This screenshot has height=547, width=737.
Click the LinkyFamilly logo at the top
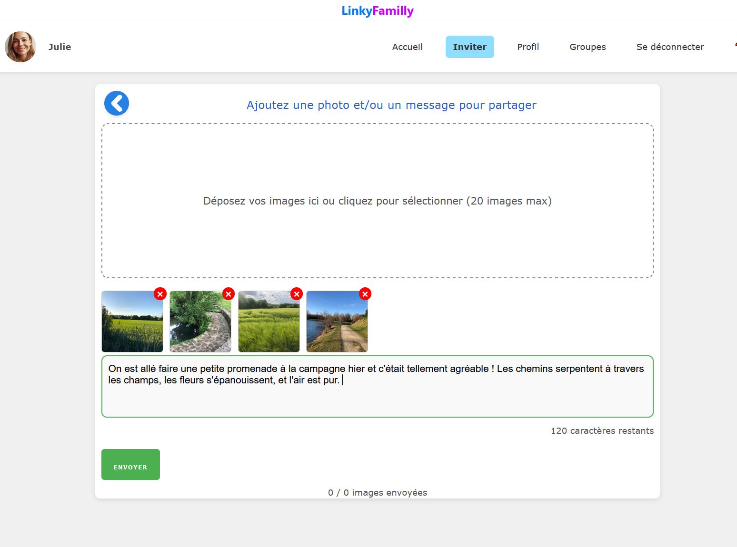point(377,10)
